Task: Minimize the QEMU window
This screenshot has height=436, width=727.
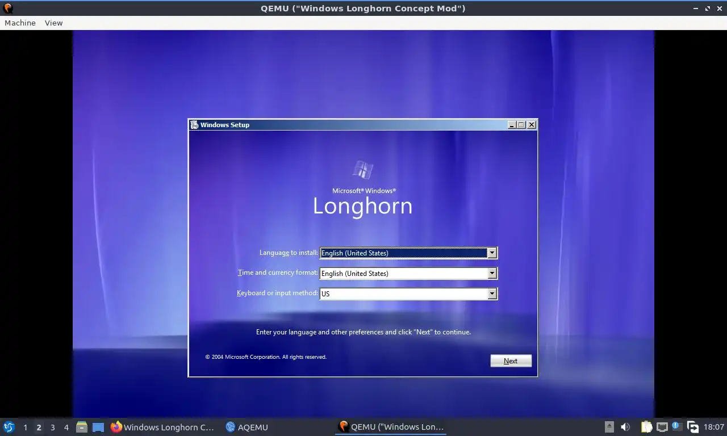Action: [696, 9]
